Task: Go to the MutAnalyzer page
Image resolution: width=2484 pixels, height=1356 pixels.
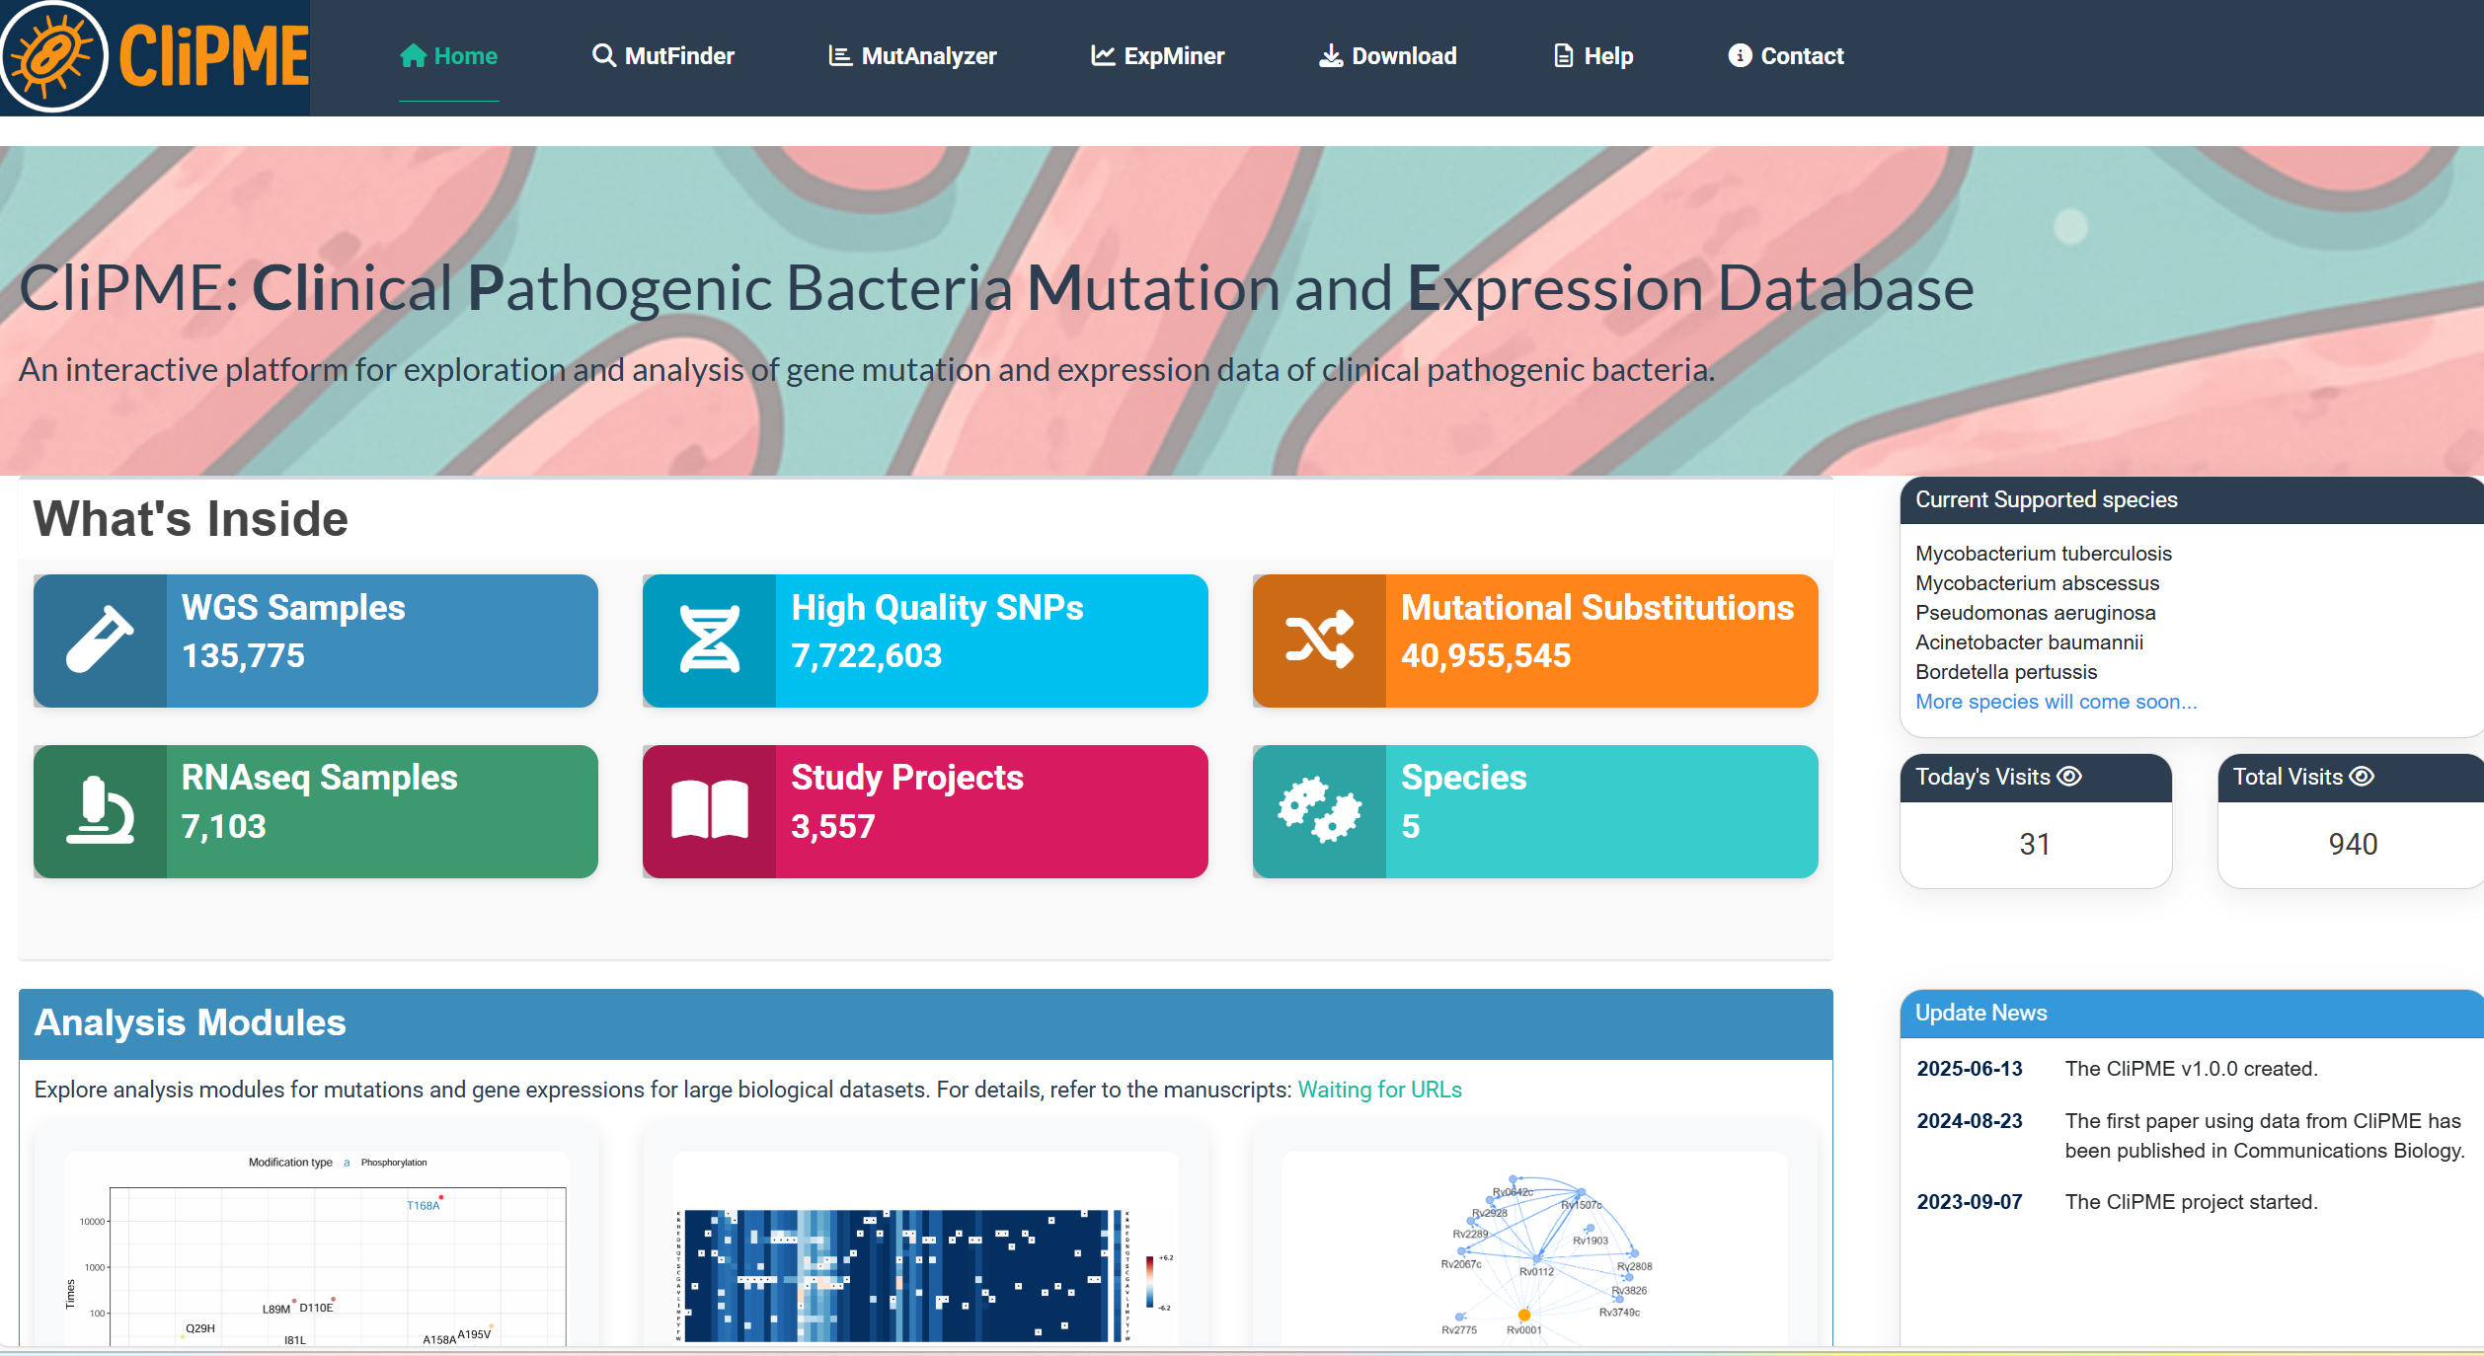Action: pos(912,56)
